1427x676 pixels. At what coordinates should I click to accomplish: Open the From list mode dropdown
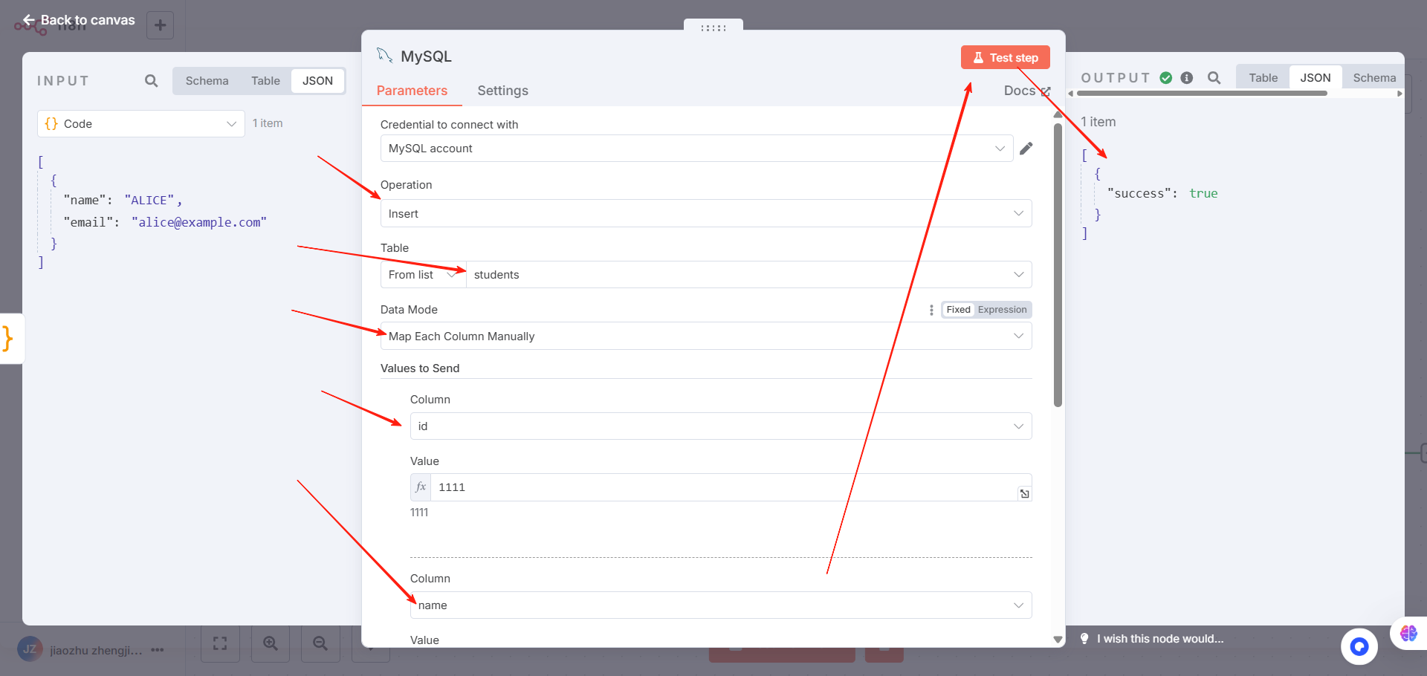pyautogui.click(x=423, y=274)
